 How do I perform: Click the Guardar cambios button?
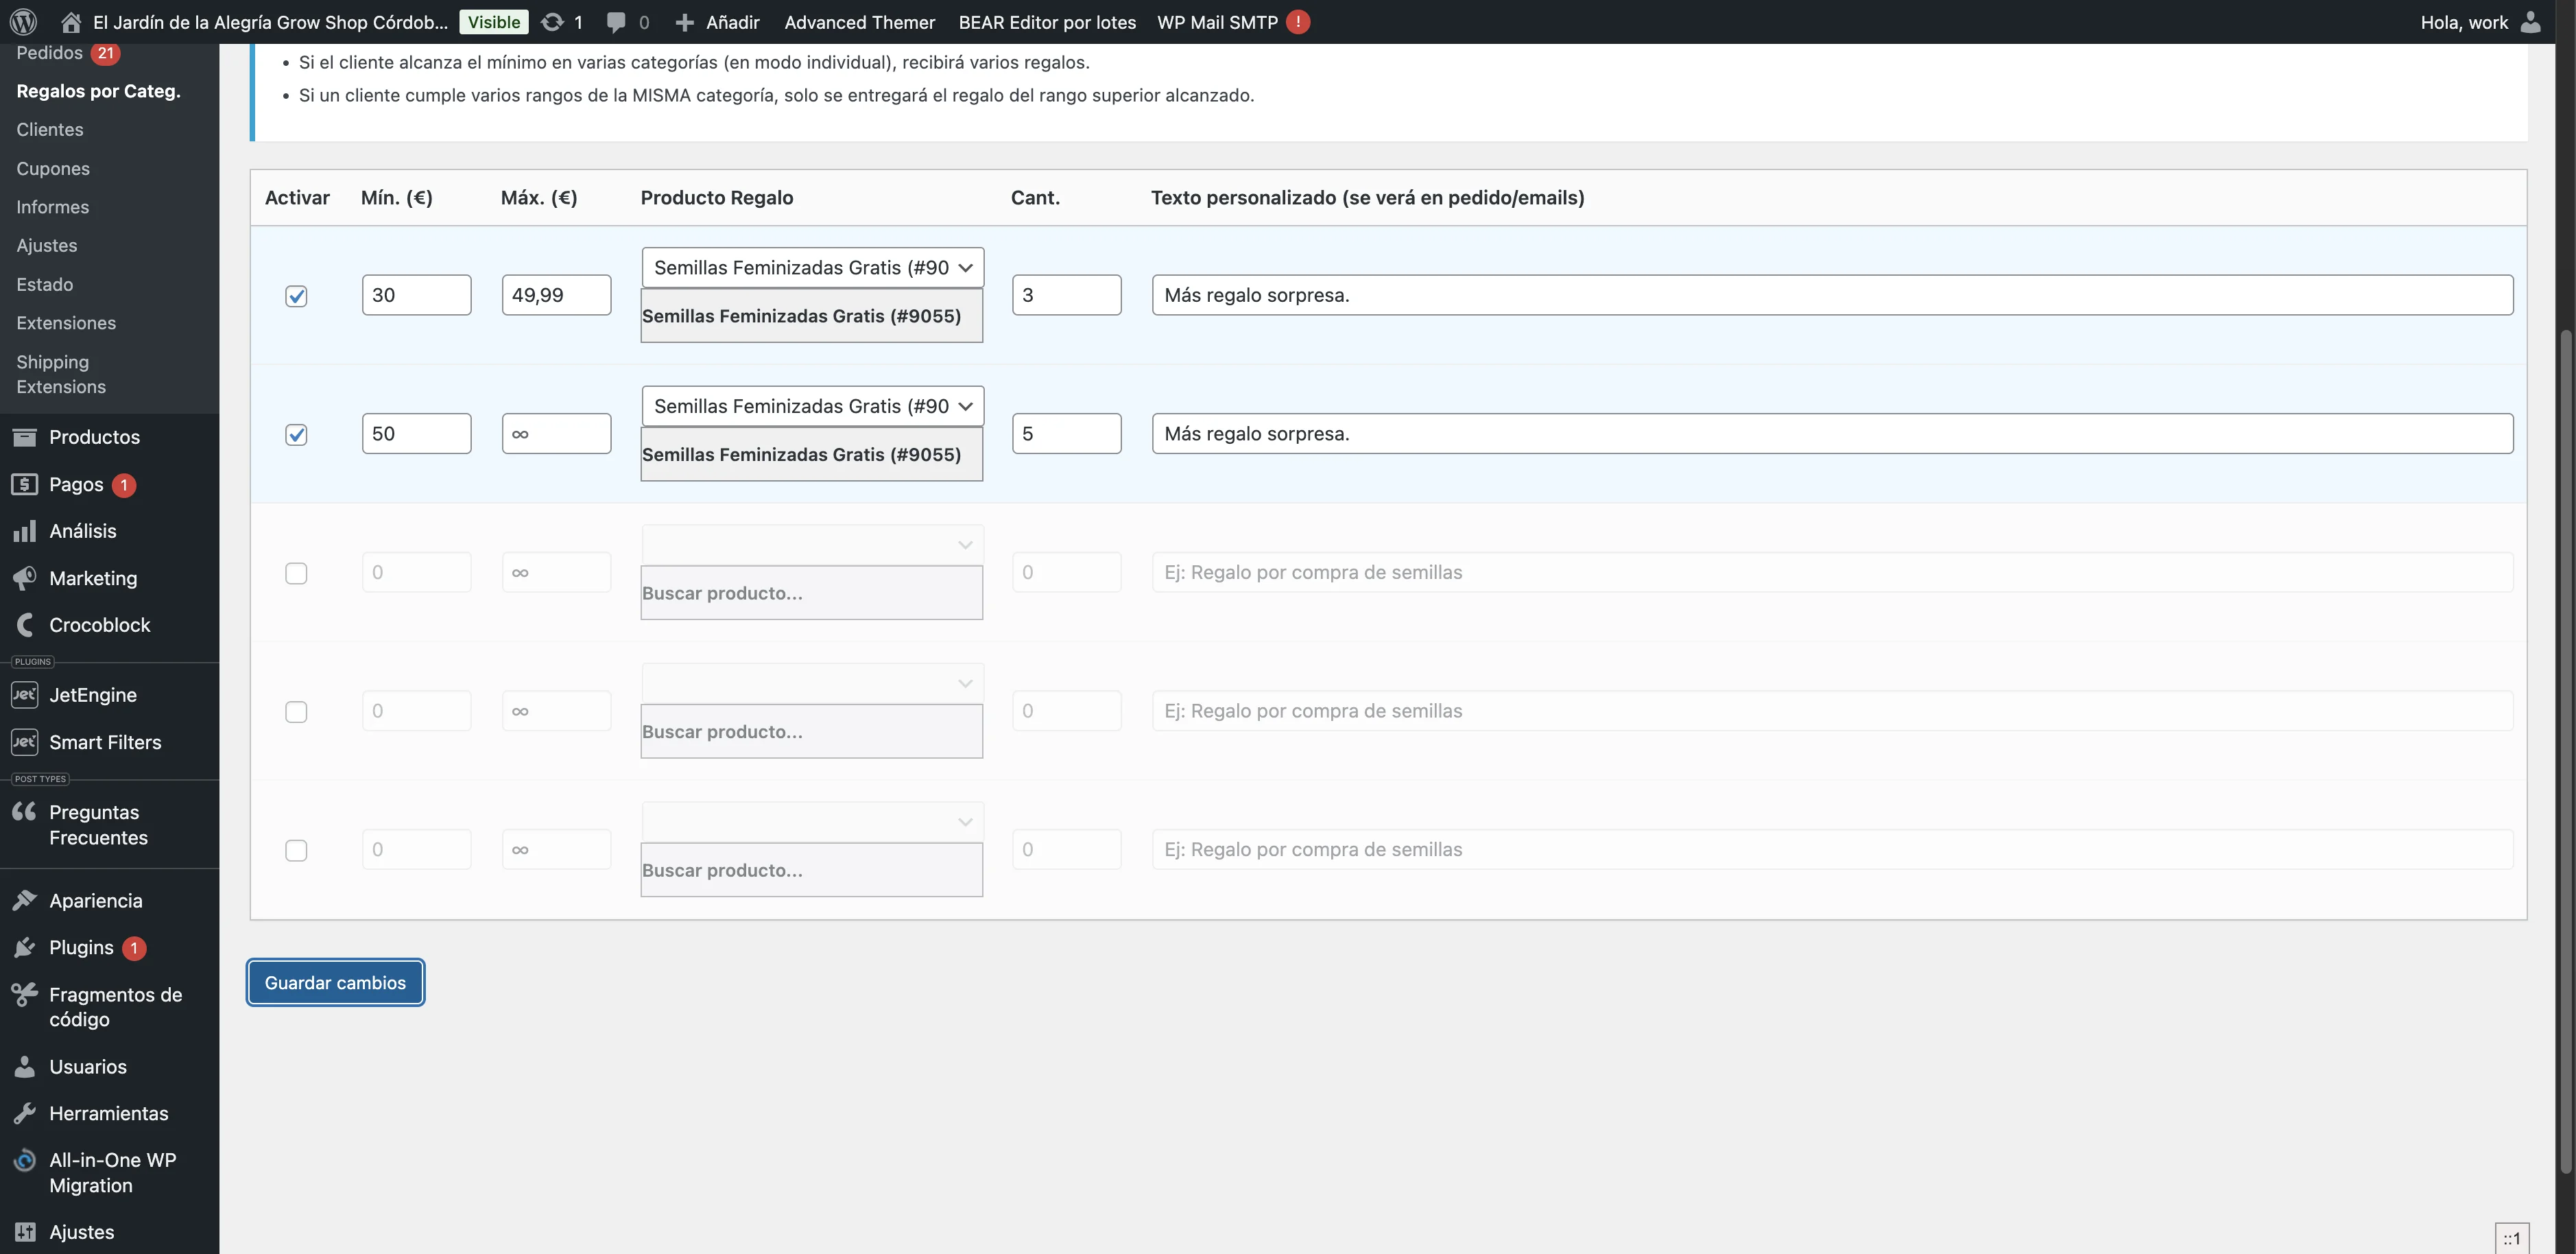pyautogui.click(x=335, y=982)
